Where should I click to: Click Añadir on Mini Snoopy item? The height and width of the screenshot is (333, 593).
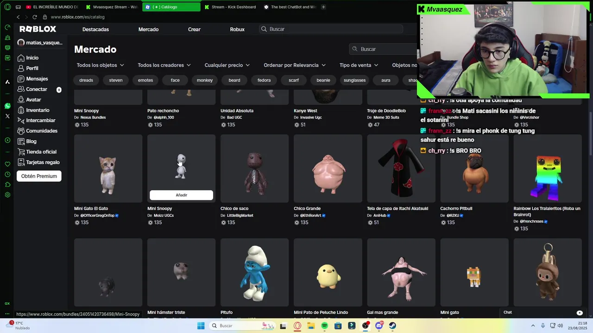pyautogui.click(x=181, y=195)
